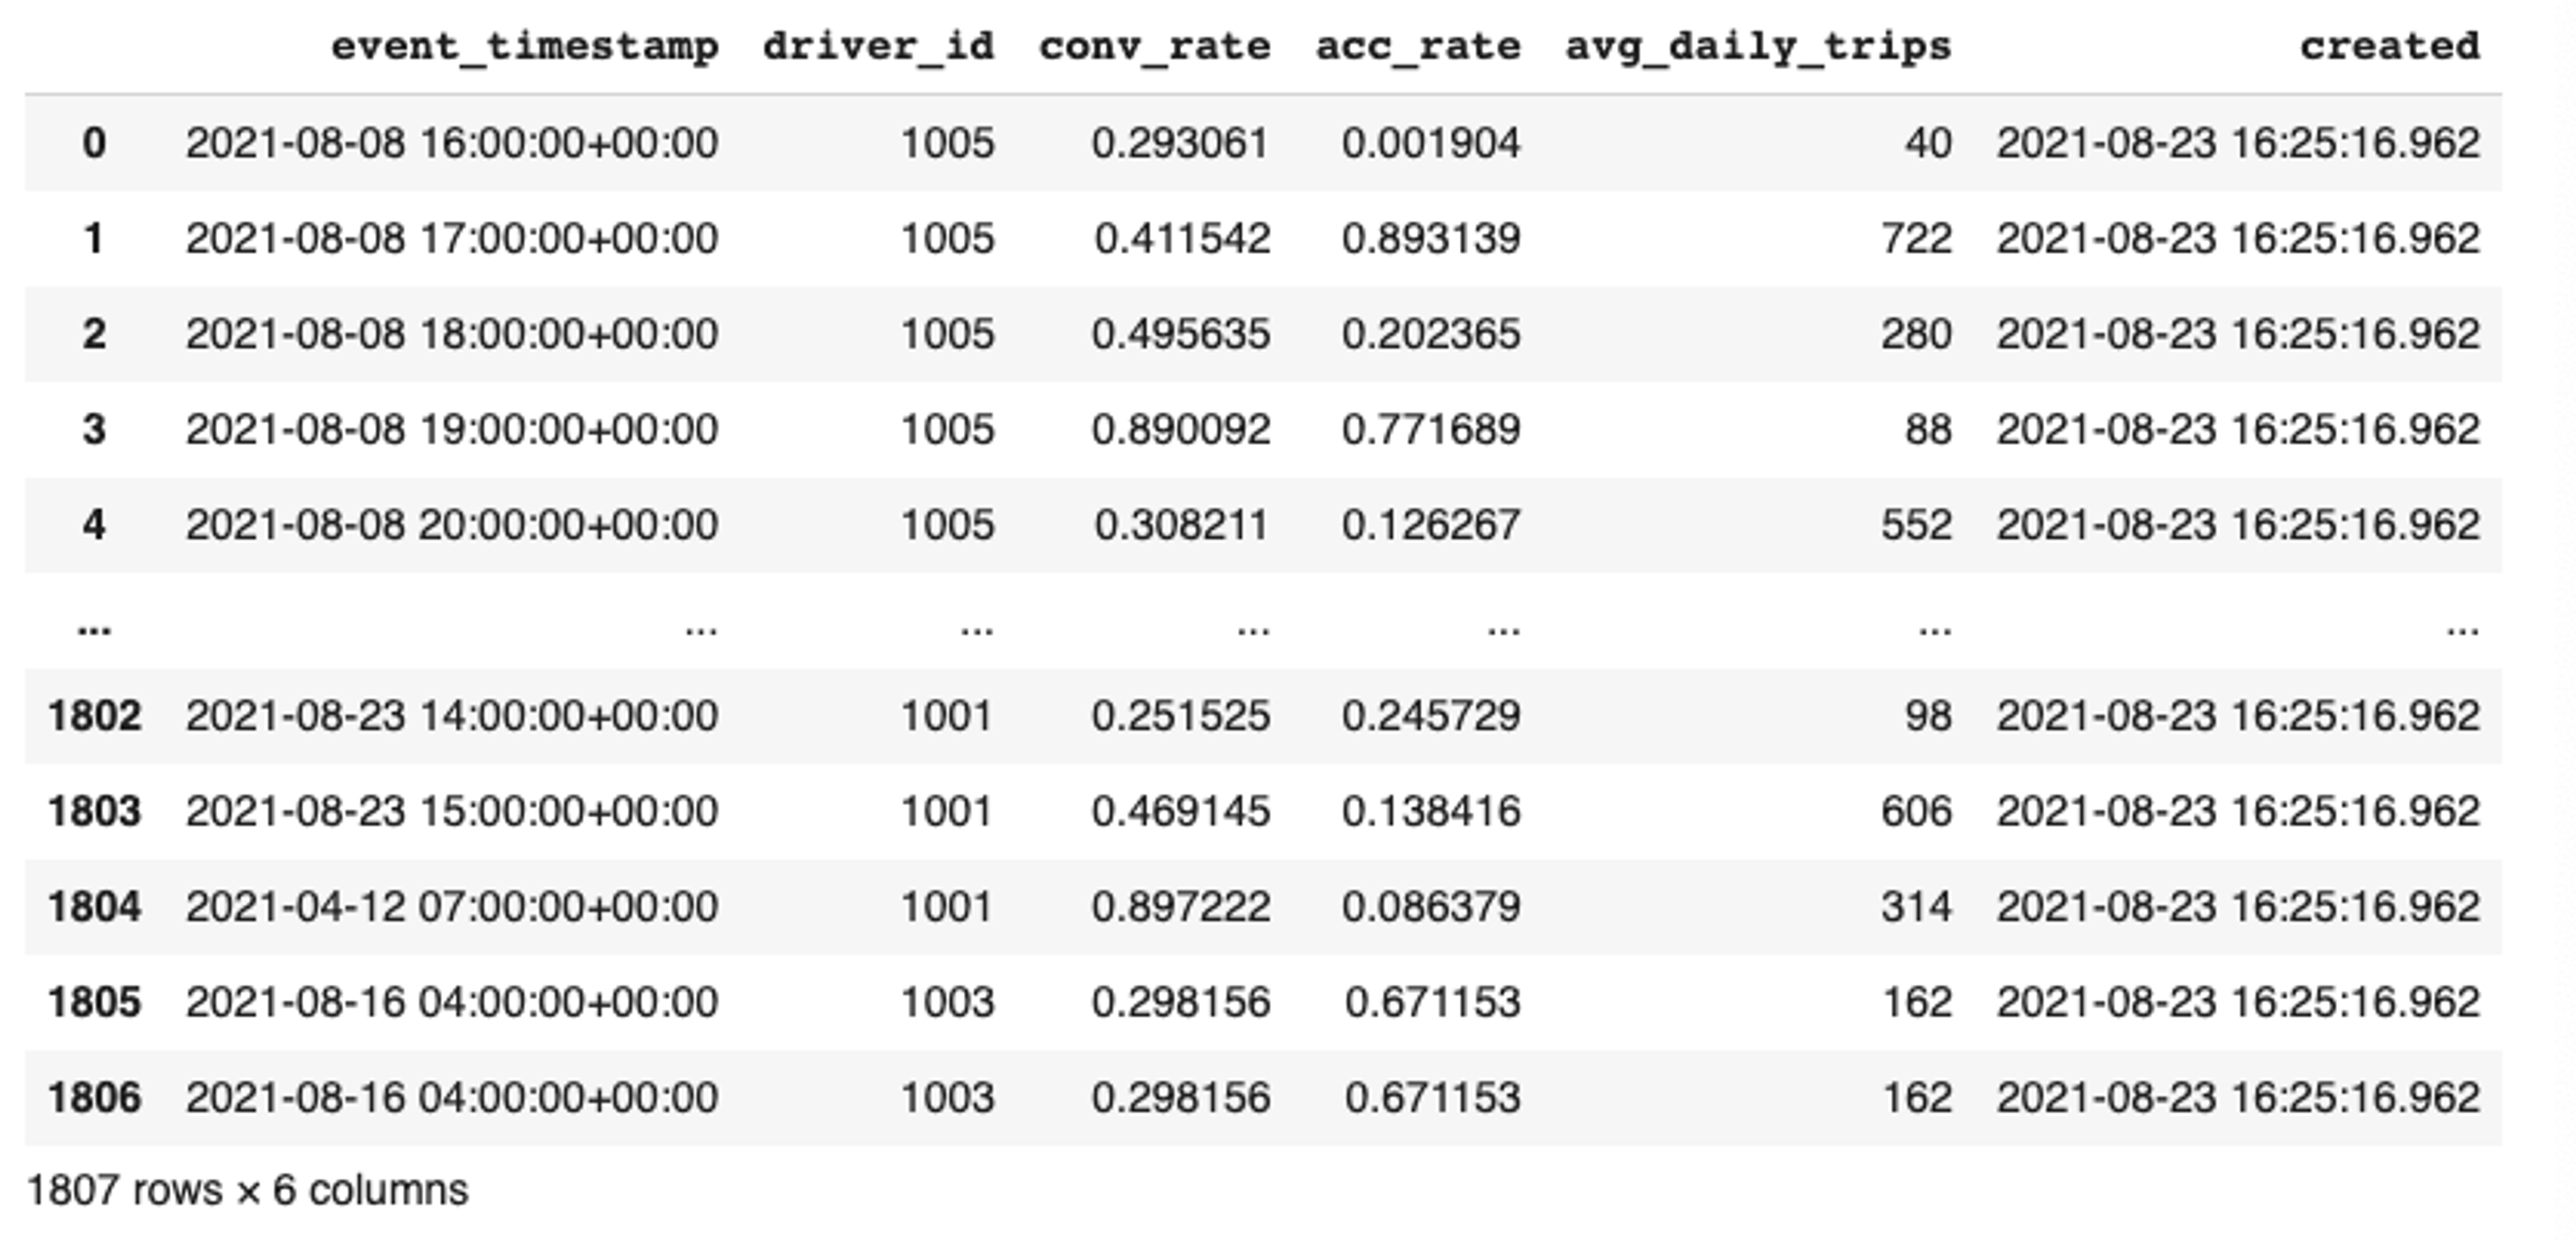
Task: Click timestamp 2021-04-12 07:00:00+00:00
Action: point(452,906)
